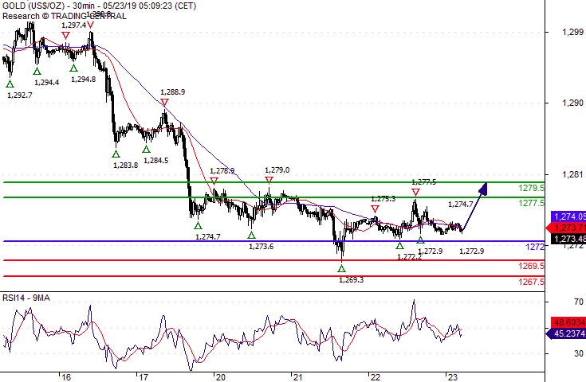The image size is (586, 382).
Task: Click date 17 on the time axis
Action: coord(144,377)
